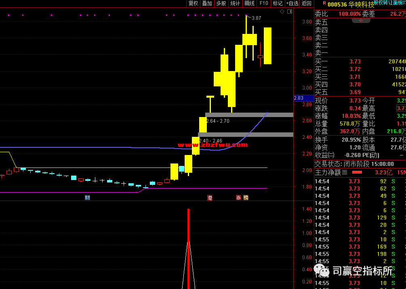Select the blue 2.83 price axis tag
This screenshot has height=289, width=406.
tap(304, 98)
